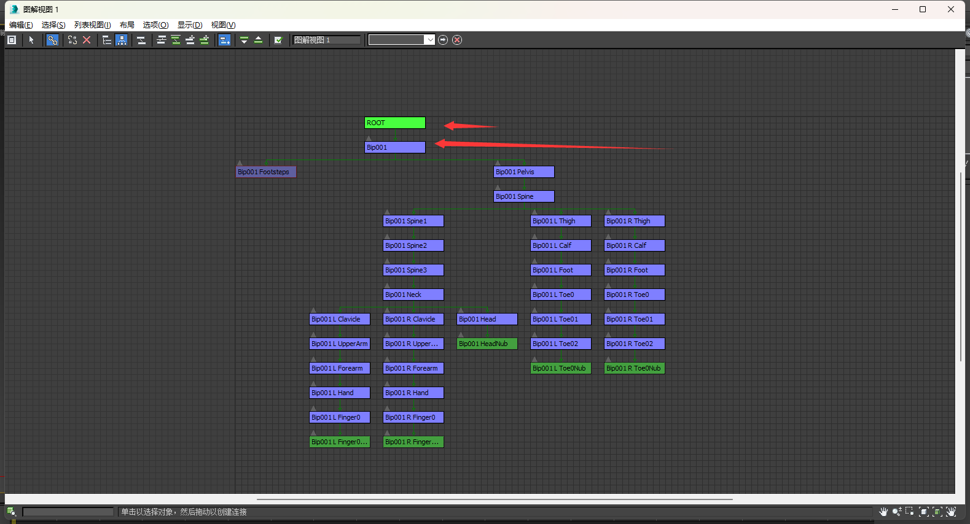Open the 列表视图(I) menu
The height and width of the screenshot is (524, 970).
pos(93,25)
